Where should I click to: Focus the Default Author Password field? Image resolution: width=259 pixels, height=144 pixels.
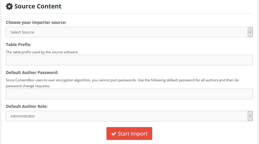point(129,94)
